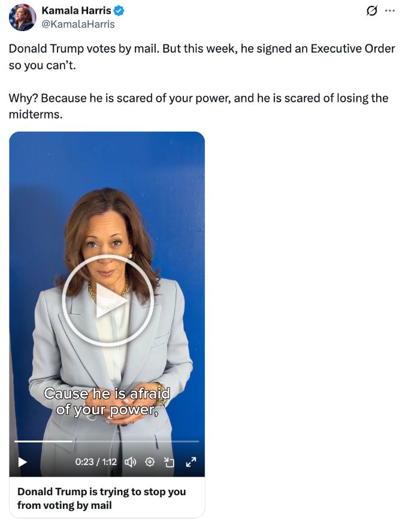Screen dimensions: 405x528
Task: Click the tweet text about Executive Order
Action: click(202, 56)
